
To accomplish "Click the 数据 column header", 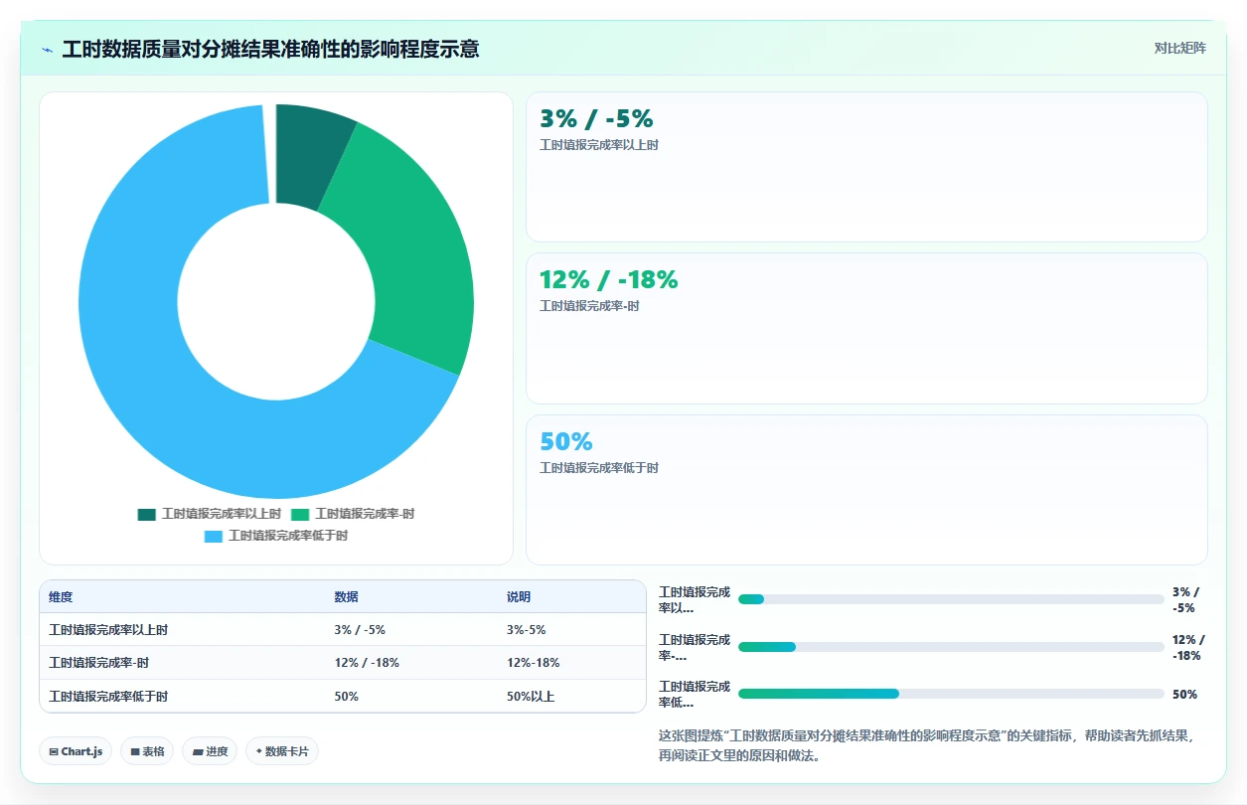I will (411, 597).
